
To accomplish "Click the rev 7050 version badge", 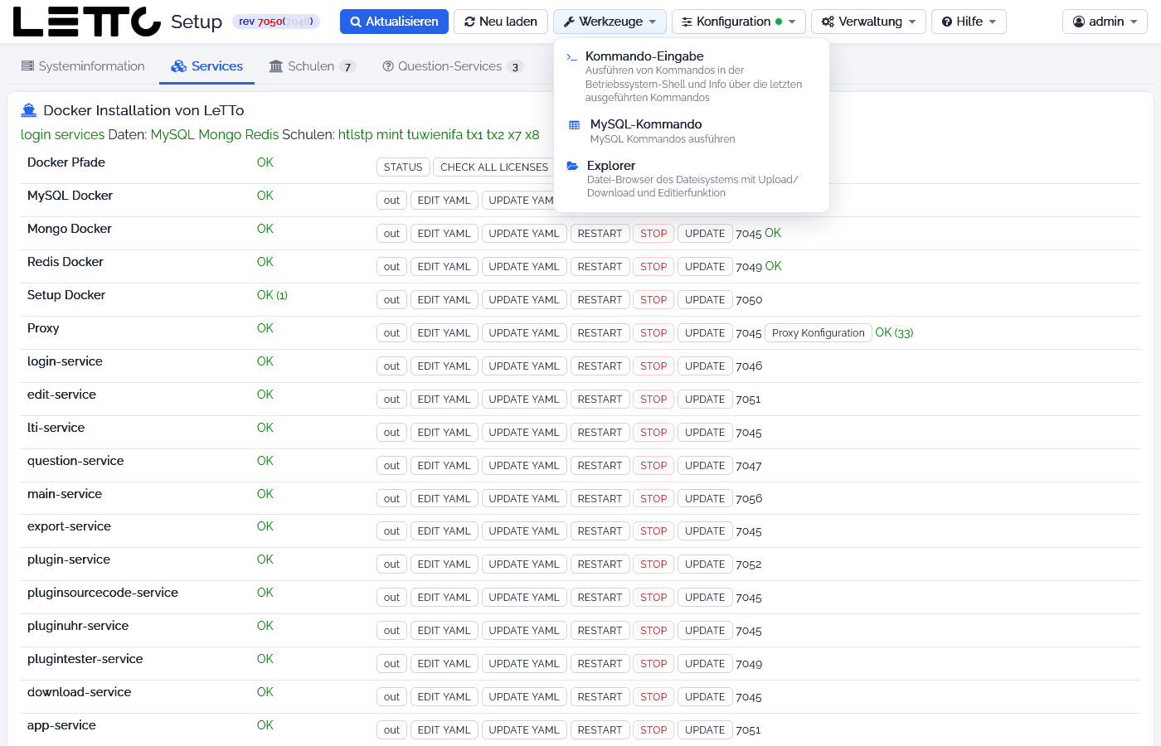I will (x=276, y=22).
